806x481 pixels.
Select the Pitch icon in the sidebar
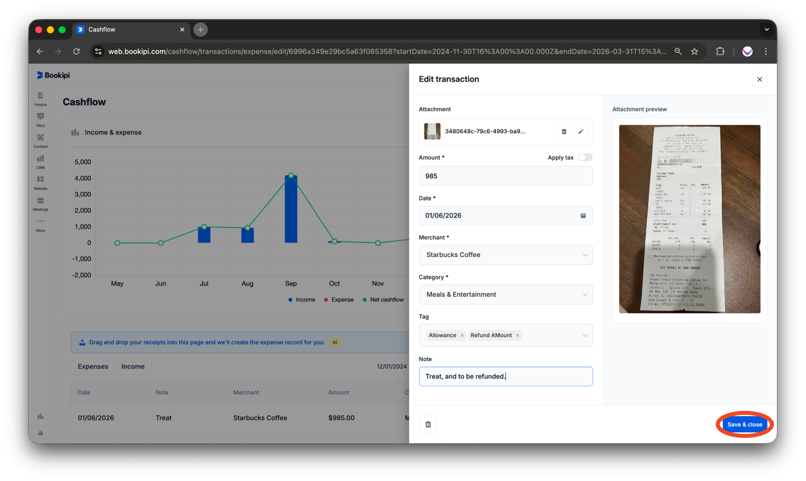coord(41,119)
